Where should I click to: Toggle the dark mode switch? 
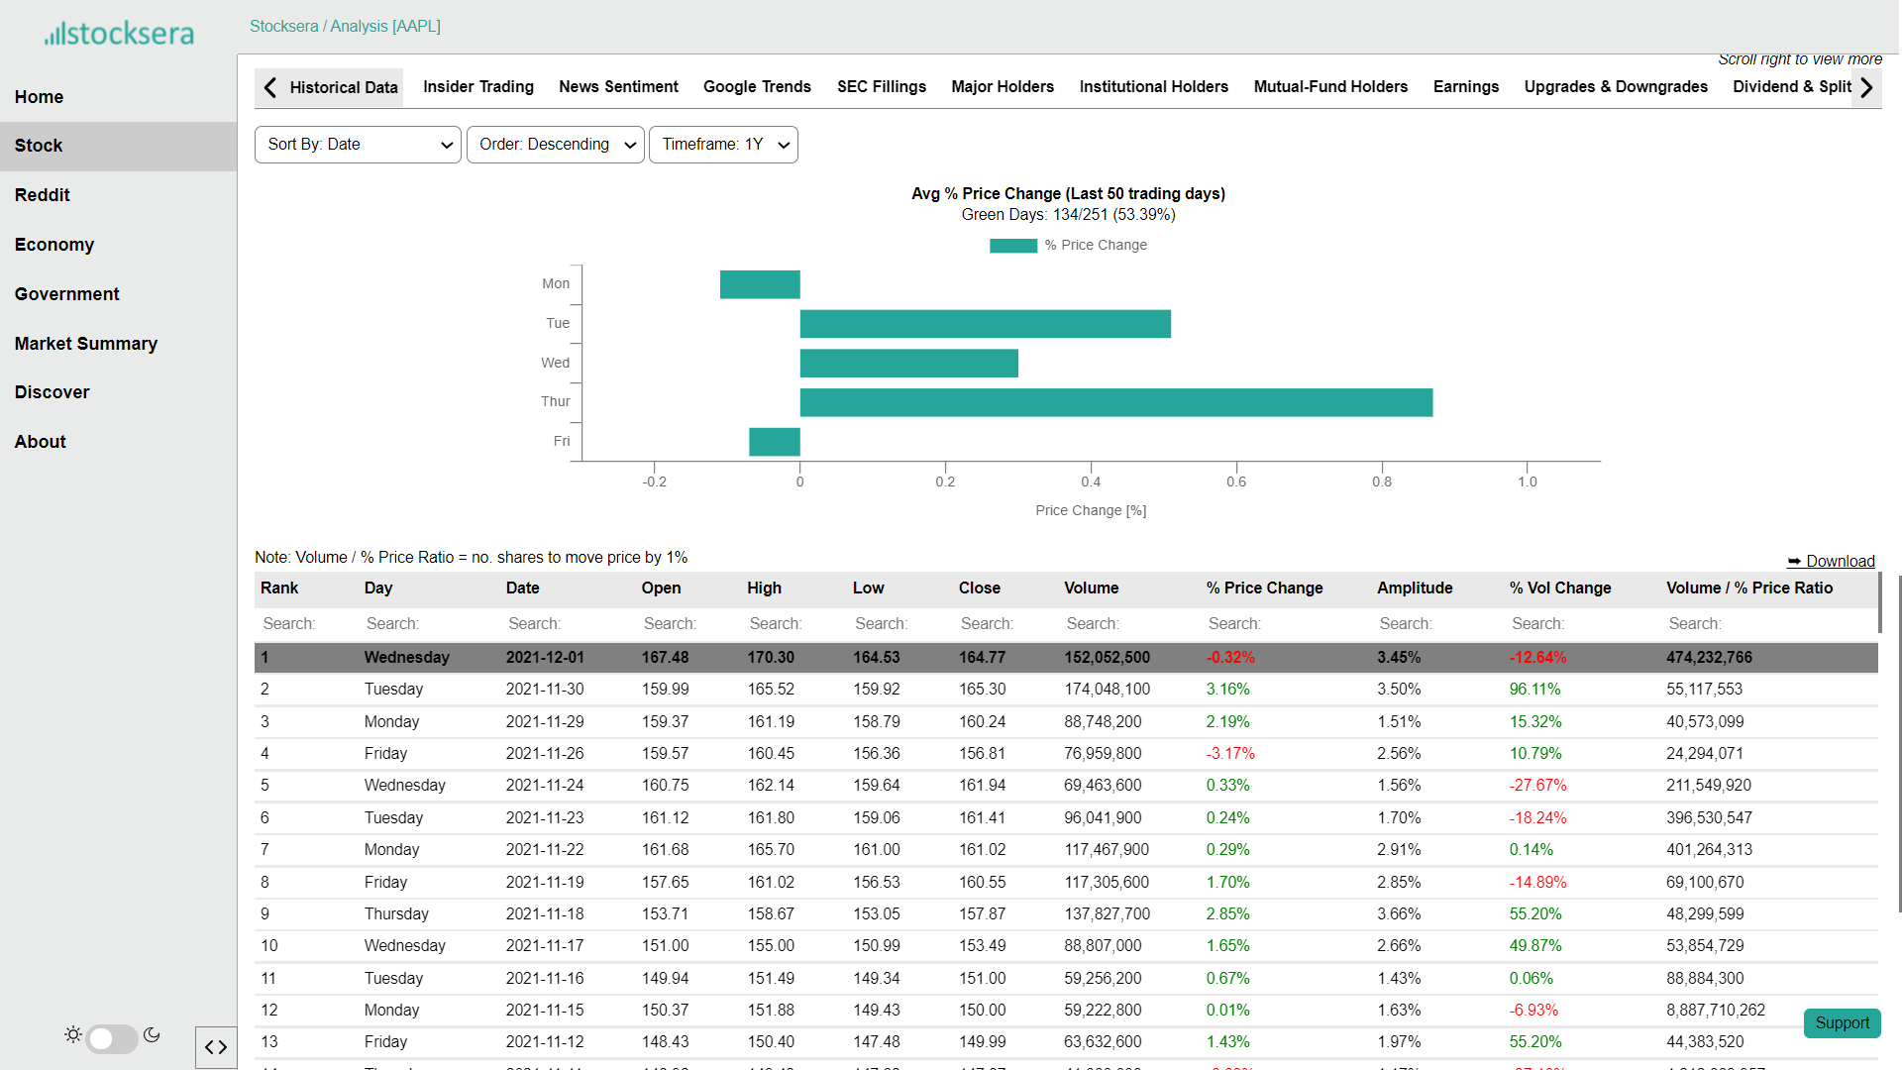point(111,1038)
